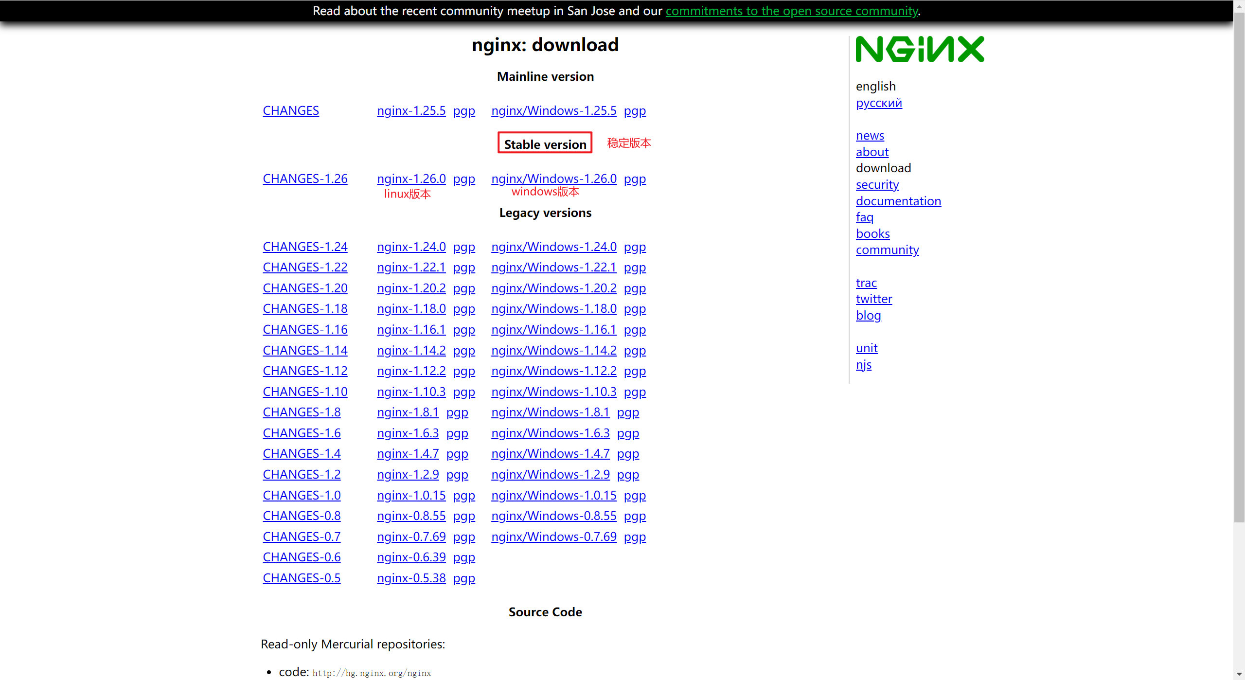Open the security page
Image resolution: width=1245 pixels, height=680 pixels.
(877, 184)
